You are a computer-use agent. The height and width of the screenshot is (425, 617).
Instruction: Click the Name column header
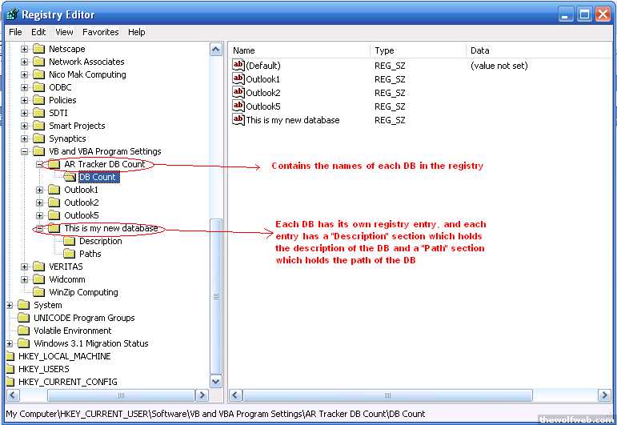[299, 50]
